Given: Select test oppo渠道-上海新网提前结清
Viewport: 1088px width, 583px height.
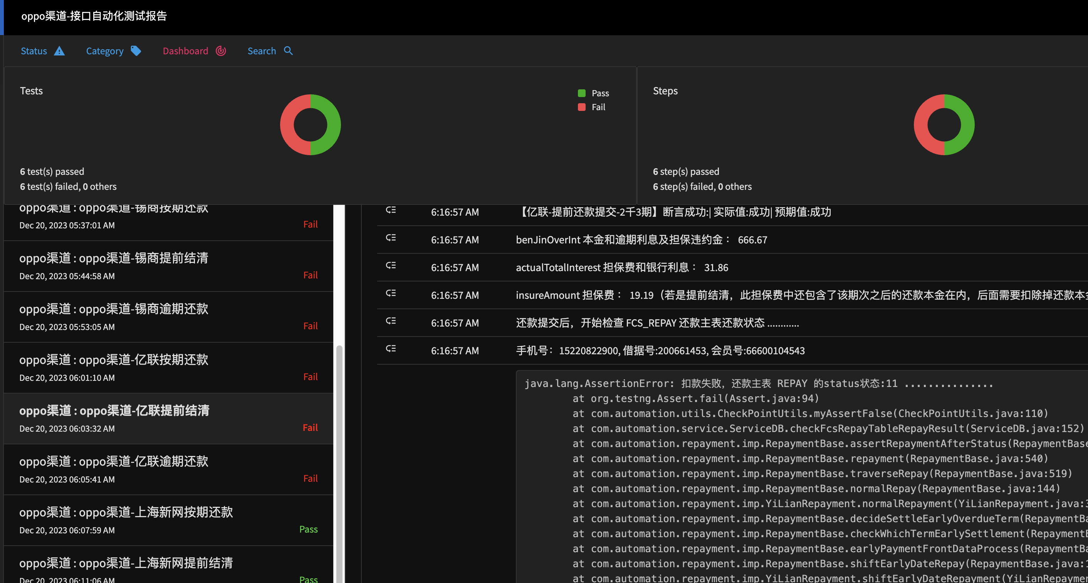Looking at the screenshot, I should click(168, 565).
